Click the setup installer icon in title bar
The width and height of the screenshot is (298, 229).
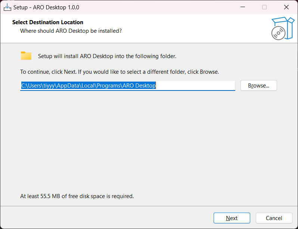pos(7,7)
